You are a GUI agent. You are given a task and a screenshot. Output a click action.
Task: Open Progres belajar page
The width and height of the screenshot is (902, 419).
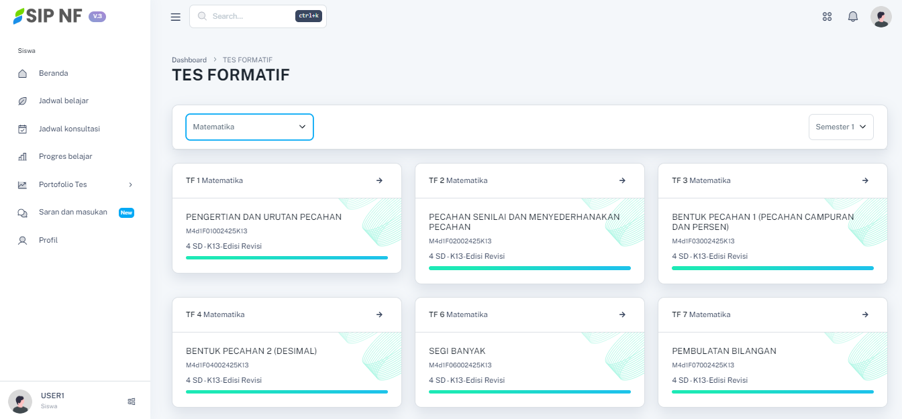pos(66,156)
